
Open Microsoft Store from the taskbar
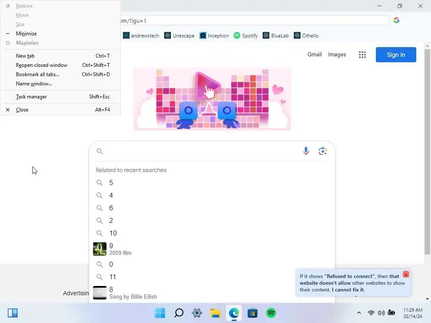coord(253,313)
